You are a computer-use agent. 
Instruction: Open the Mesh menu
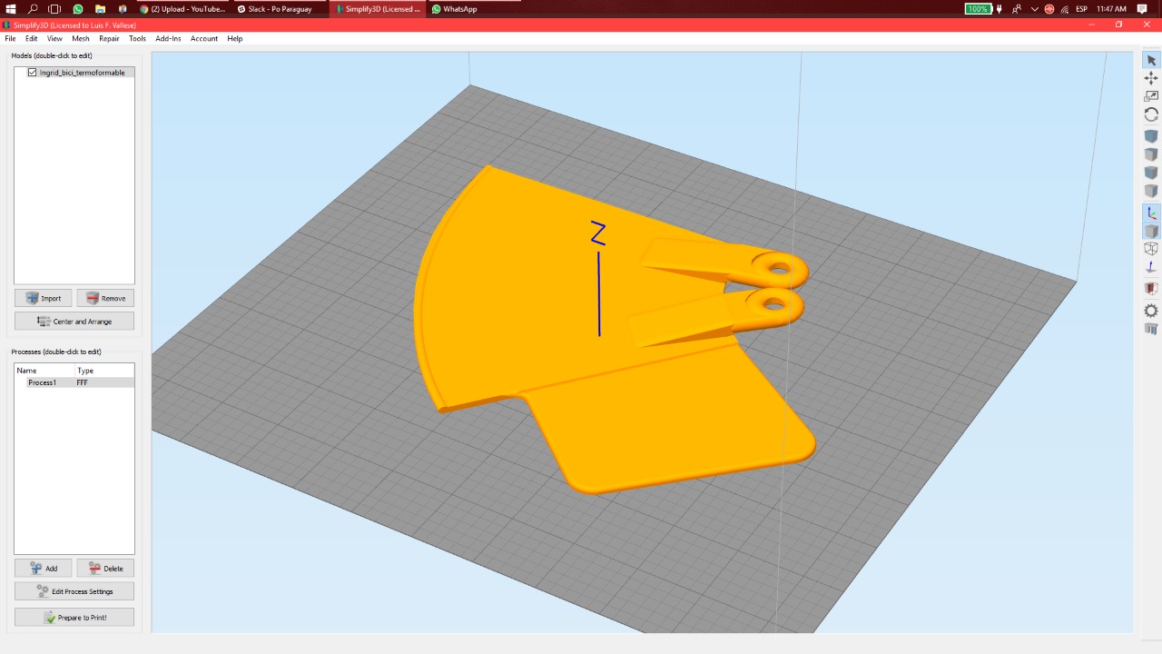pyautogui.click(x=81, y=39)
